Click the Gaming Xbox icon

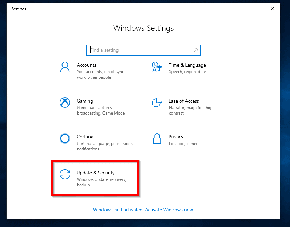(x=65, y=103)
